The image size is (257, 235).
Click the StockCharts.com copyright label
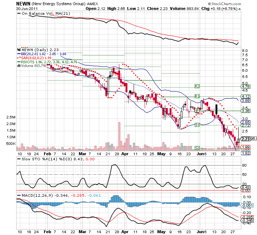pyautogui.click(x=225, y=4)
